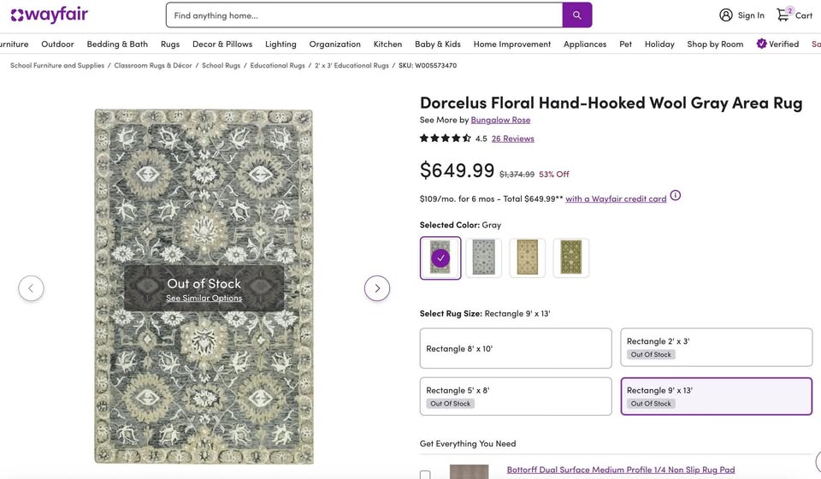The image size is (821, 479).
Task: Choose Rectangle 5' x 8' size option
Action: pos(516,396)
